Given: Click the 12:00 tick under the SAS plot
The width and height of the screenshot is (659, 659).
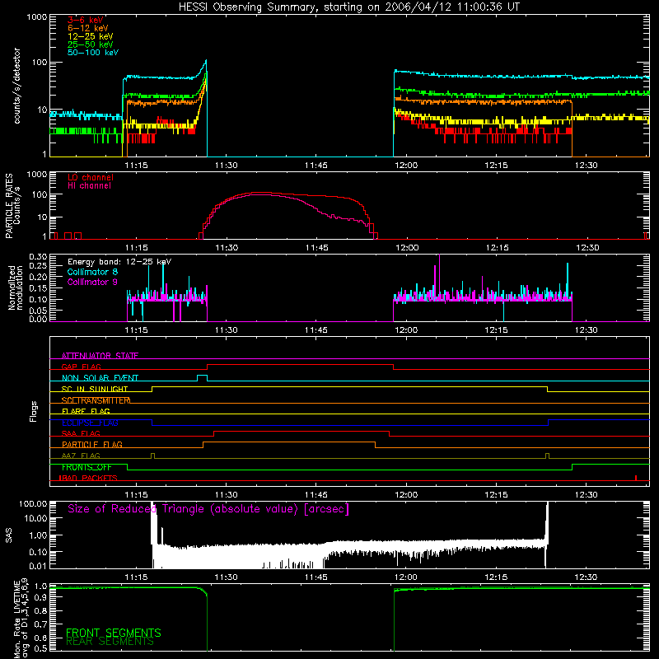Looking at the screenshot, I should coord(406,577).
